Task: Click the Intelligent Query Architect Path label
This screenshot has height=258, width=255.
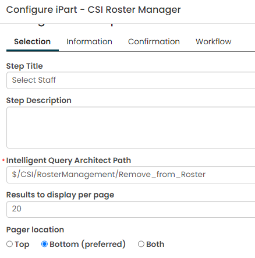Action: [69, 161]
